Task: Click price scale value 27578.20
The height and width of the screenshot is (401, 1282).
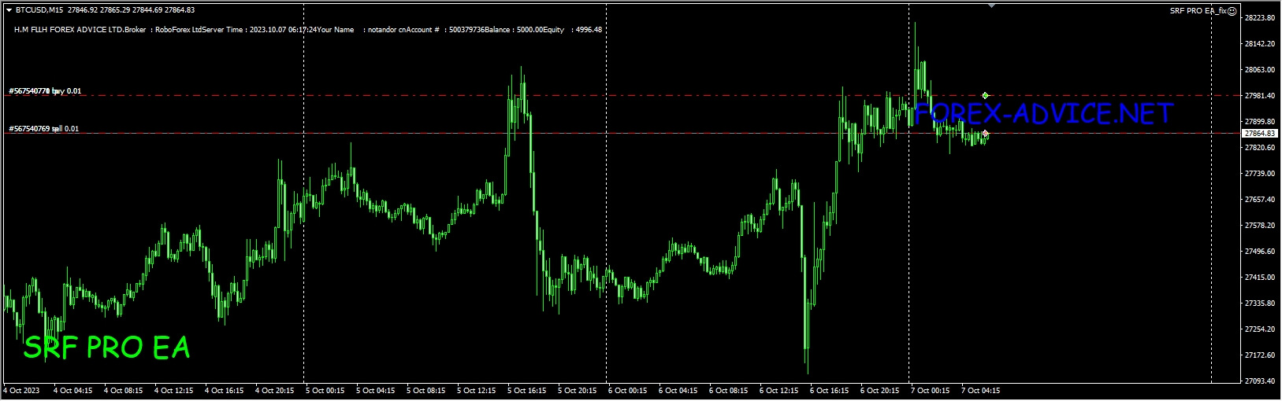Action: 1259,225
